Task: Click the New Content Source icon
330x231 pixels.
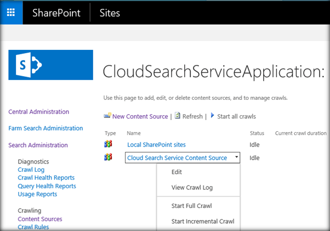Action: (107, 116)
